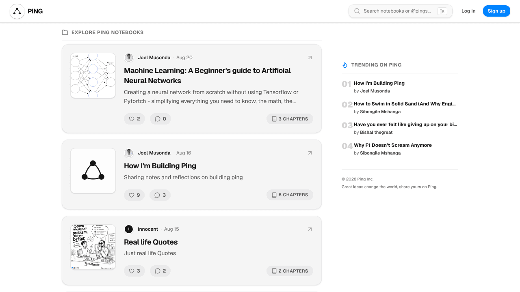Open comments on How I'm Building Ping

160,195
